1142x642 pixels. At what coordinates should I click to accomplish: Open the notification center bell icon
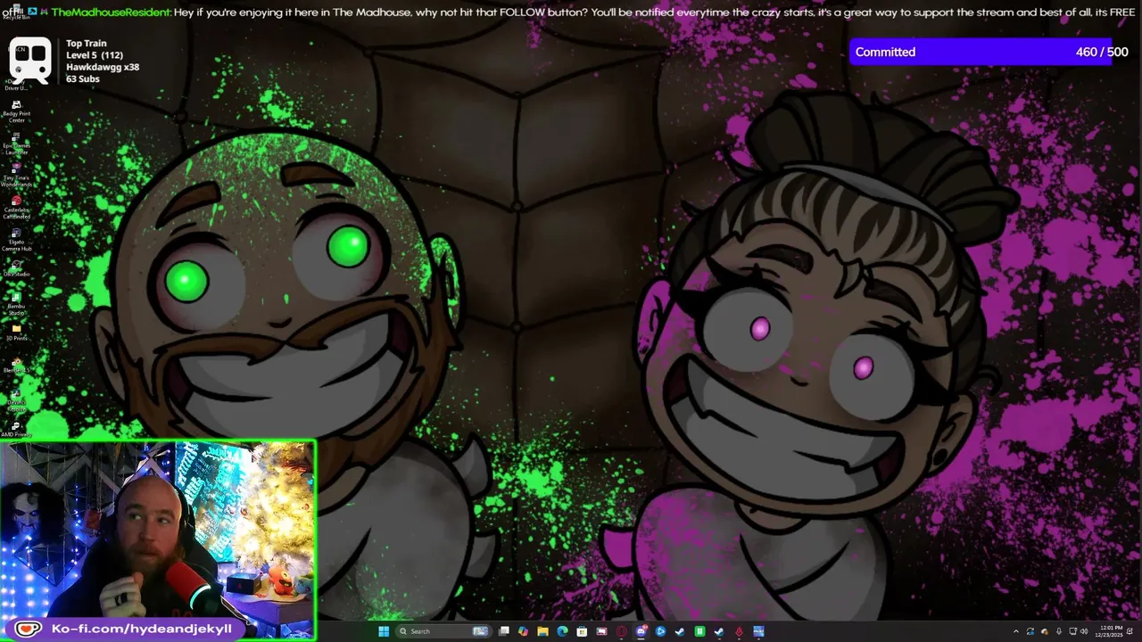coord(1130,631)
